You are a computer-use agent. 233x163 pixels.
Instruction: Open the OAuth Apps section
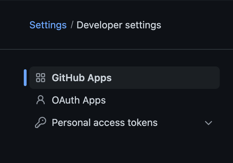click(125, 100)
